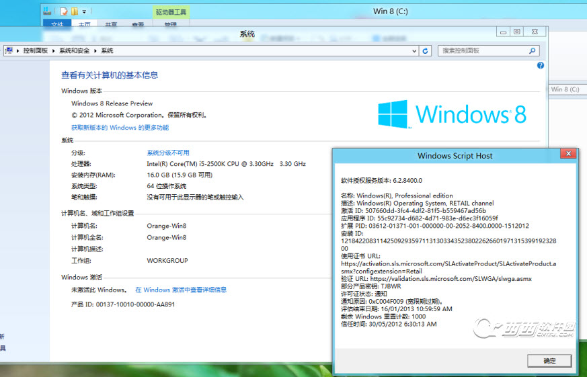Click the 没有可用于此显示器的笔或触控输入 text

195,197
